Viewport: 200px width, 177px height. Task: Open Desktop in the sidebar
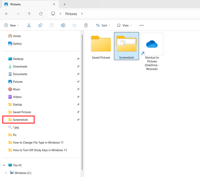point(16,59)
